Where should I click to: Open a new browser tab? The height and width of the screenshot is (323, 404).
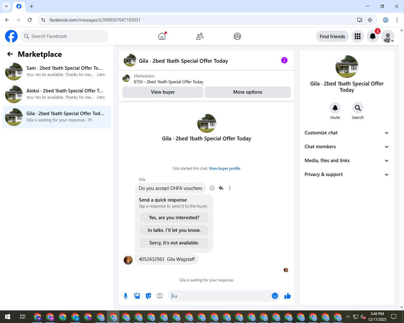point(32,6)
